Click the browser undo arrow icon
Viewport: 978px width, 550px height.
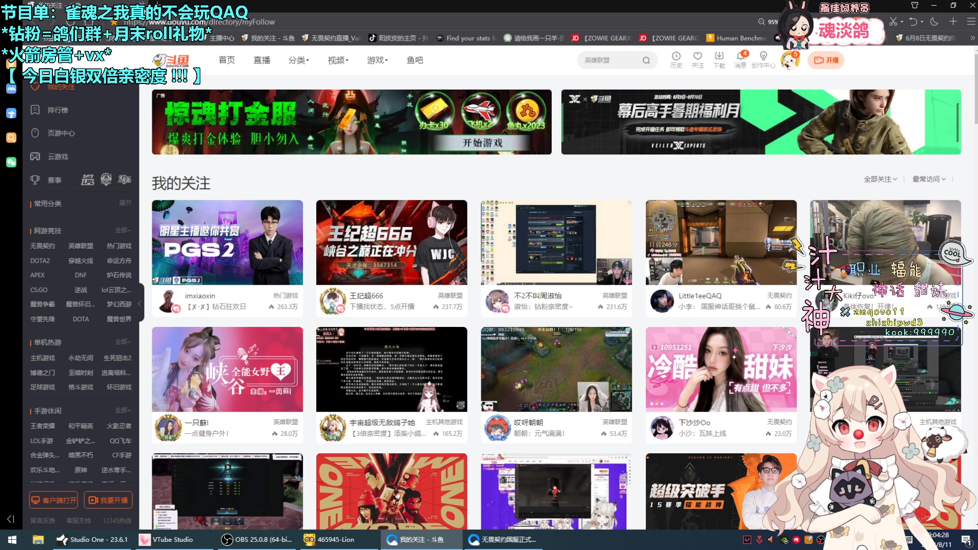(x=913, y=21)
